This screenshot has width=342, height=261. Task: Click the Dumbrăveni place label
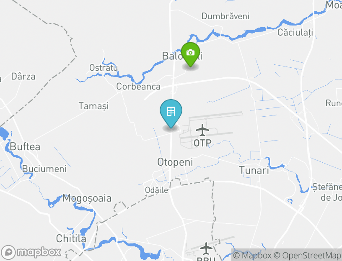225,16
